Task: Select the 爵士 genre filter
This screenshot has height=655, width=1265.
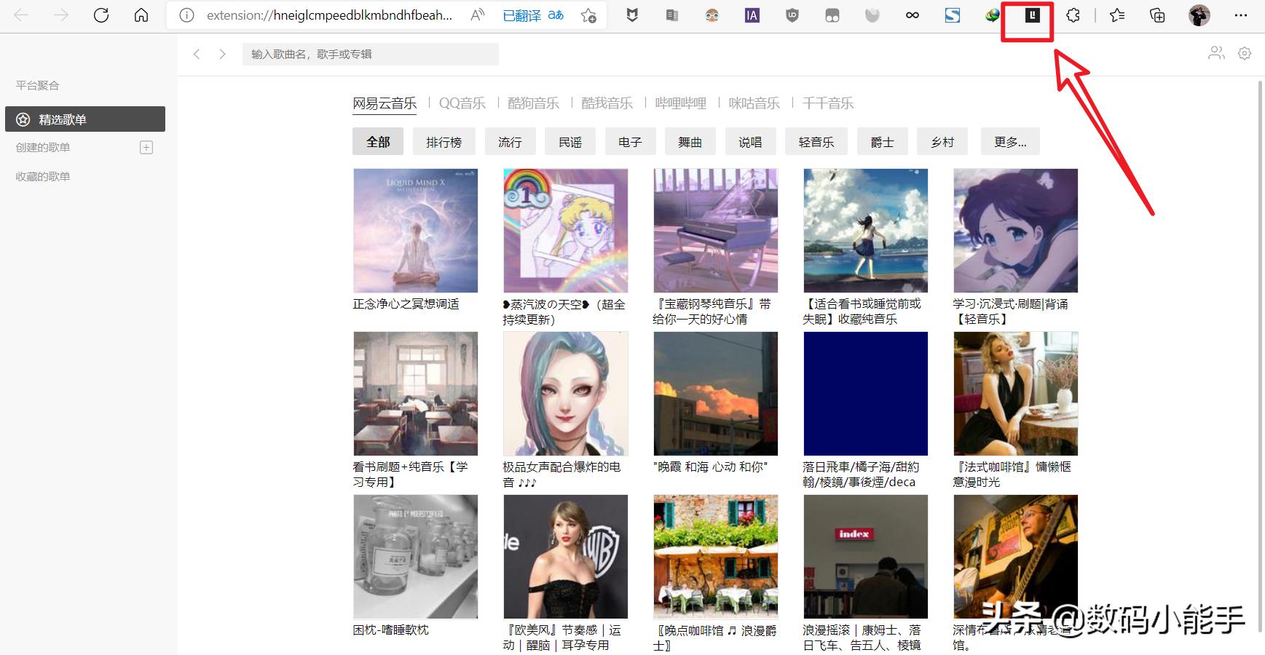Action: [882, 141]
